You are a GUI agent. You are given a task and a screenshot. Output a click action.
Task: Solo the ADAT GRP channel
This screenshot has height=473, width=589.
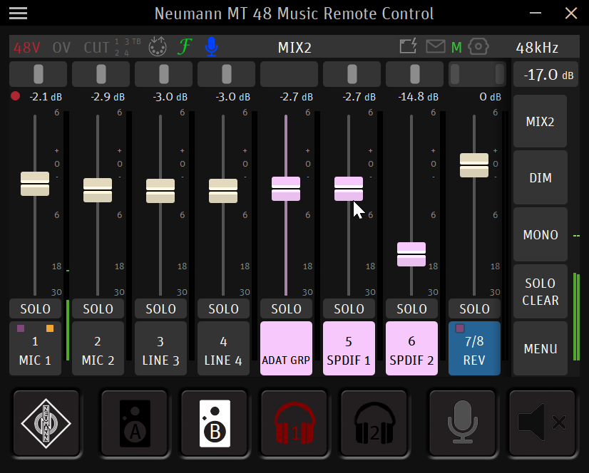[286, 309]
